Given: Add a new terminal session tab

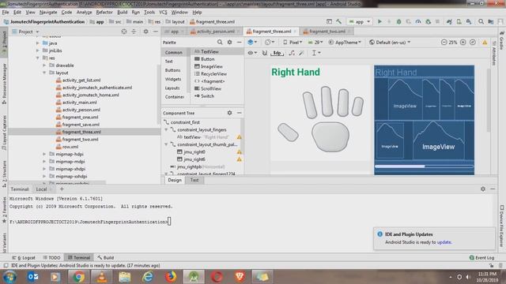Looking at the screenshot, I should coord(62,189).
